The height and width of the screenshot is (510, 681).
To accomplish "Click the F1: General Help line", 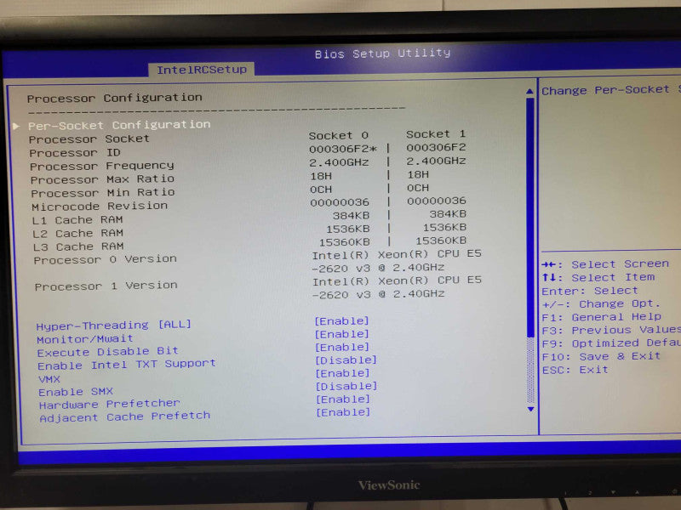I will click(x=602, y=317).
